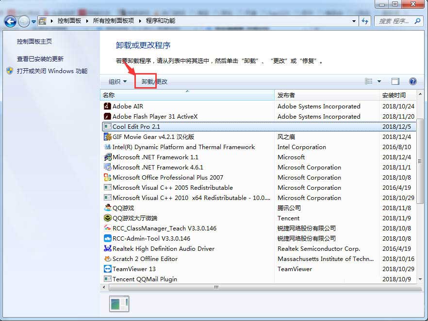Click the Adobe AIR icon
The width and height of the screenshot is (428, 321).
coord(108,106)
